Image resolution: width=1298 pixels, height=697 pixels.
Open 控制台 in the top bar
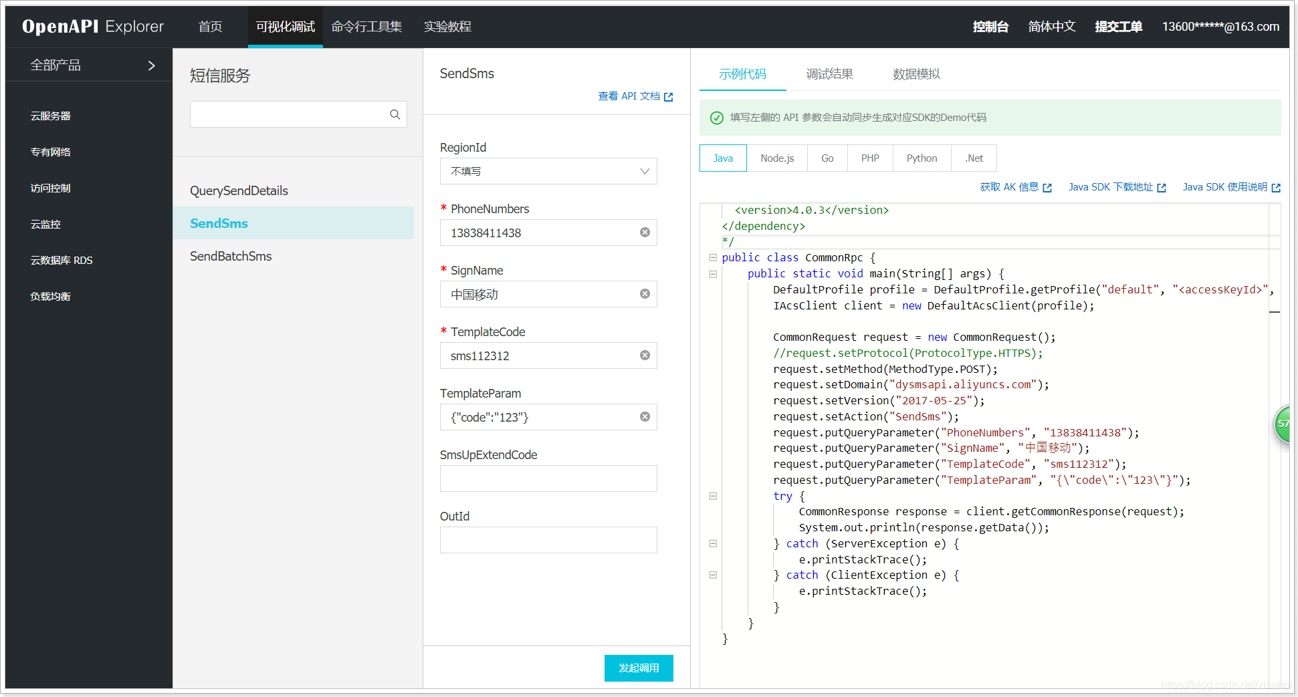click(x=990, y=27)
